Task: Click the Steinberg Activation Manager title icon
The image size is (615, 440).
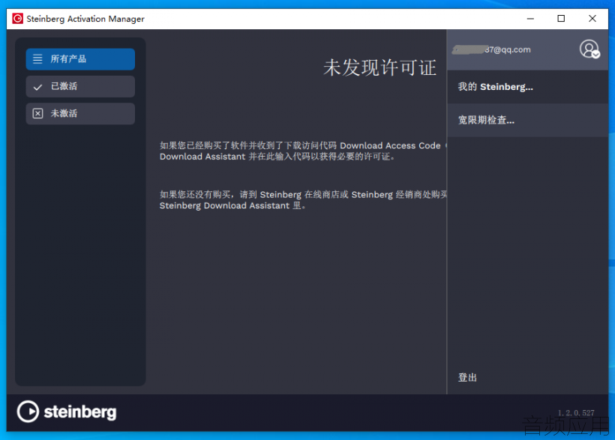Action: point(18,19)
